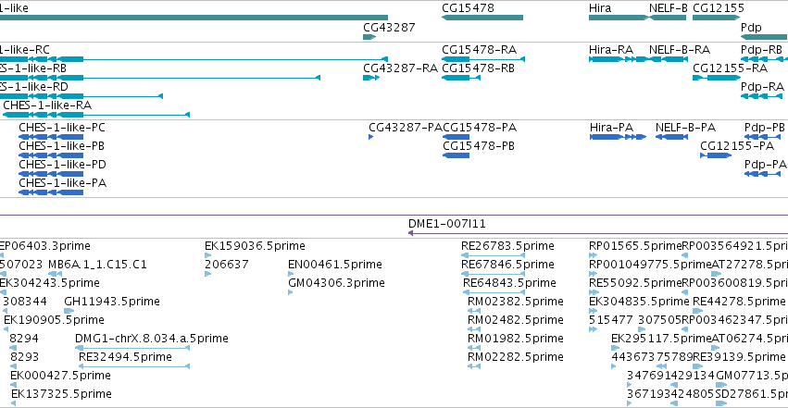The width and height of the screenshot is (788, 408).
Task: Select EST EK304835.5prime
Action: pyautogui.click(x=592, y=311)
